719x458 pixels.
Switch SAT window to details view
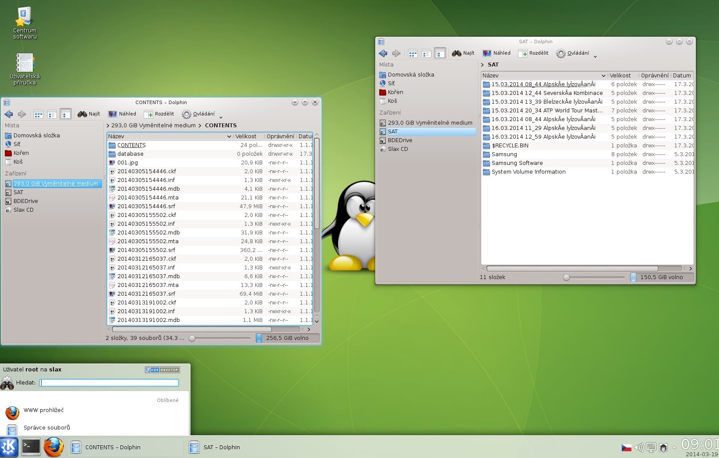pyautogui.click(x=440, y=53)
